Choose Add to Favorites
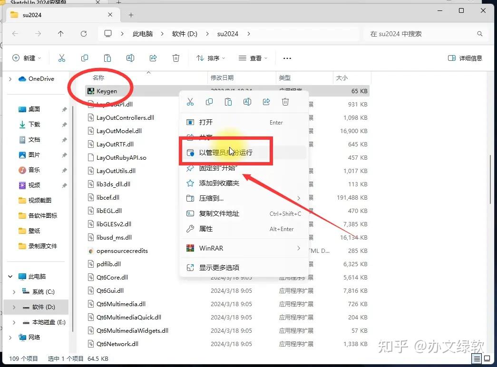497x367 pixels. point(244,183)
